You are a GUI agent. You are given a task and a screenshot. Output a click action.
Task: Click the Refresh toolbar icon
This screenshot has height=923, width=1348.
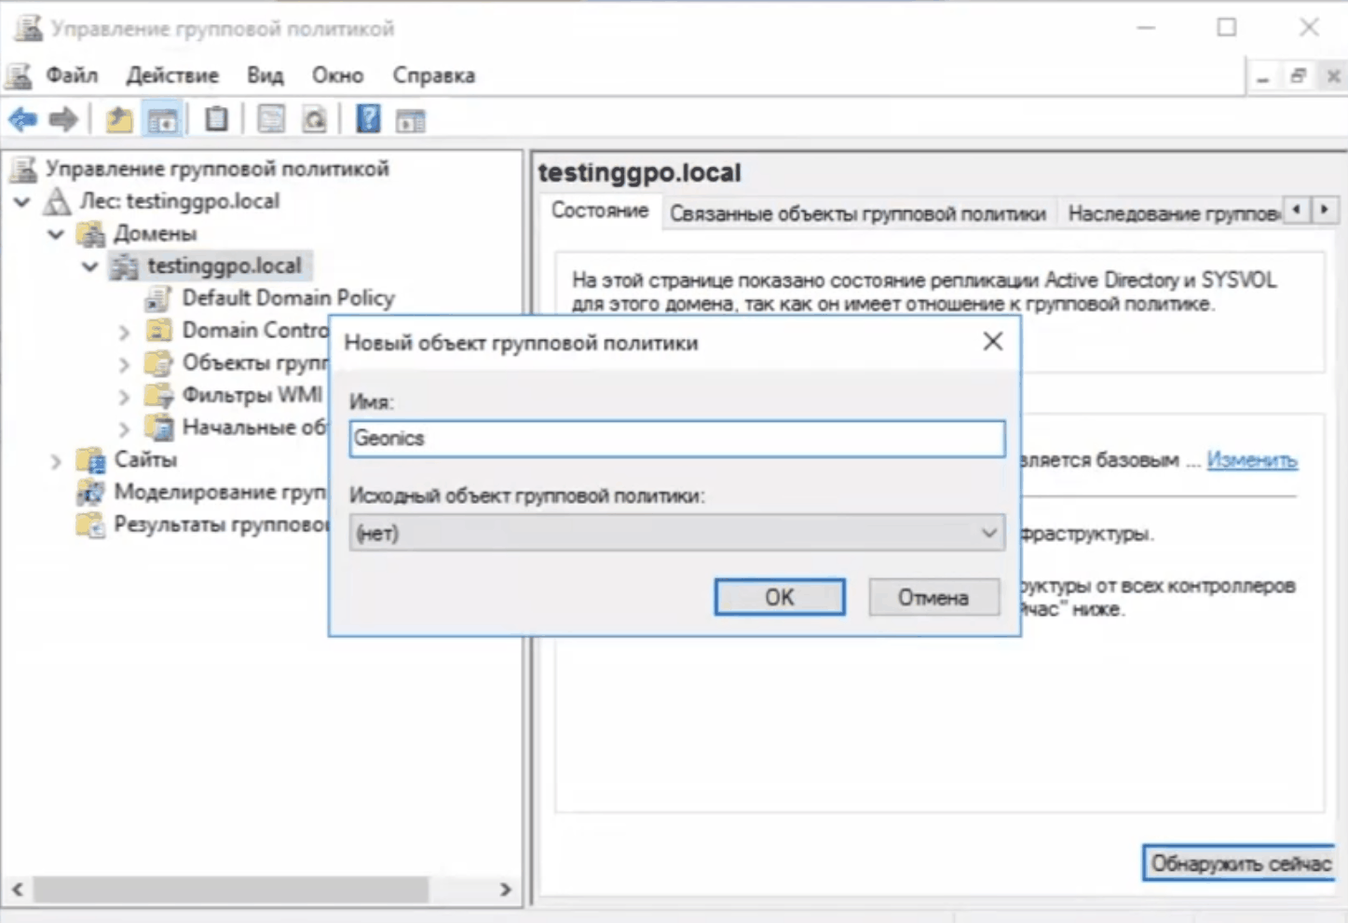point(315,119)
